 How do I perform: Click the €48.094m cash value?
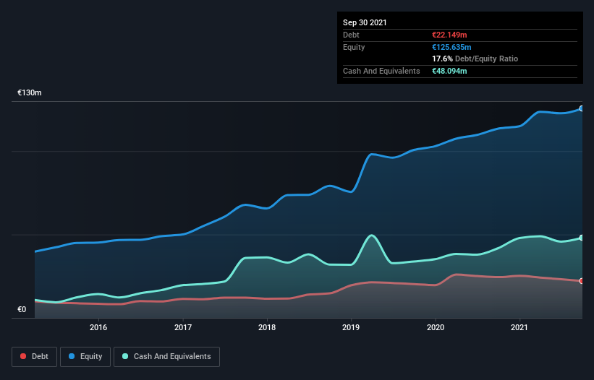pos(449,71)
